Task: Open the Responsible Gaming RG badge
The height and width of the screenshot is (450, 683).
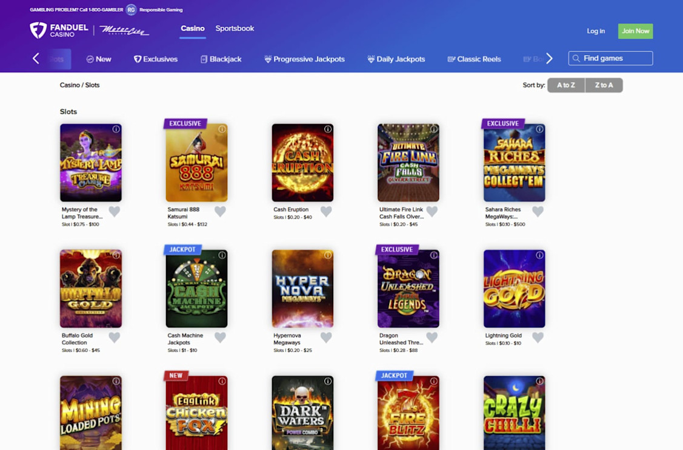Action: 131,10
